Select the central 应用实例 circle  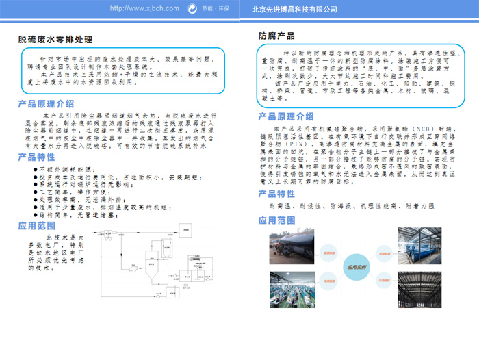pyautogui.click(x=357, y=268)
